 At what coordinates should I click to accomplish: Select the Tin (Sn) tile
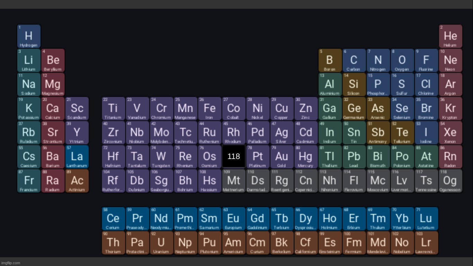(354, 132)
